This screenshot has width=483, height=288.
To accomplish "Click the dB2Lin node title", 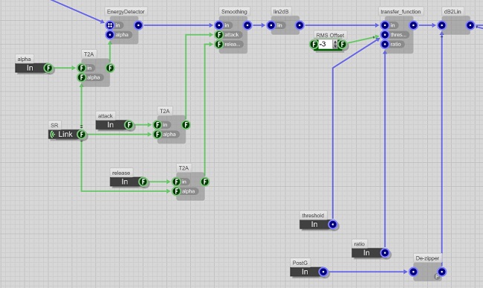I will pyautogui.click(x=453, y=12).
